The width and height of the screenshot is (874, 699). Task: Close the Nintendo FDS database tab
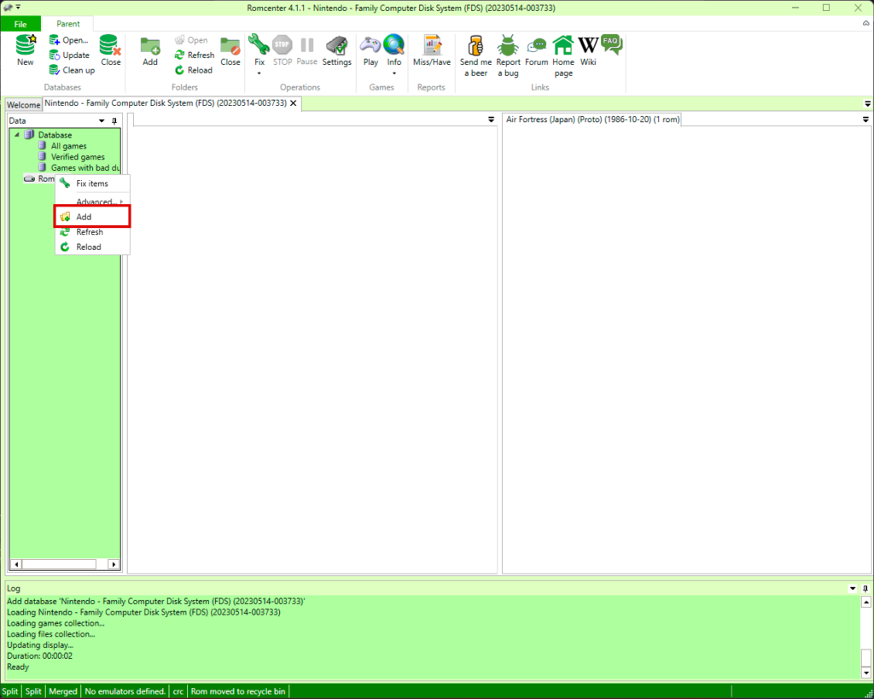pos(294,103)
